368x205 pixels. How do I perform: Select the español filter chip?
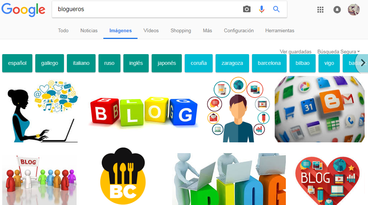point(17,63)
